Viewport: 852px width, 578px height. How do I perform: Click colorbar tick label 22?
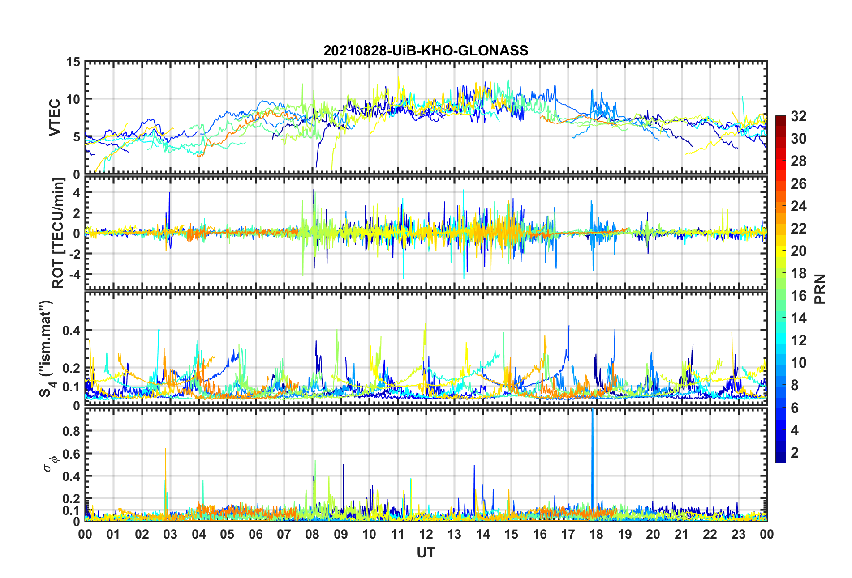[798, 228]
